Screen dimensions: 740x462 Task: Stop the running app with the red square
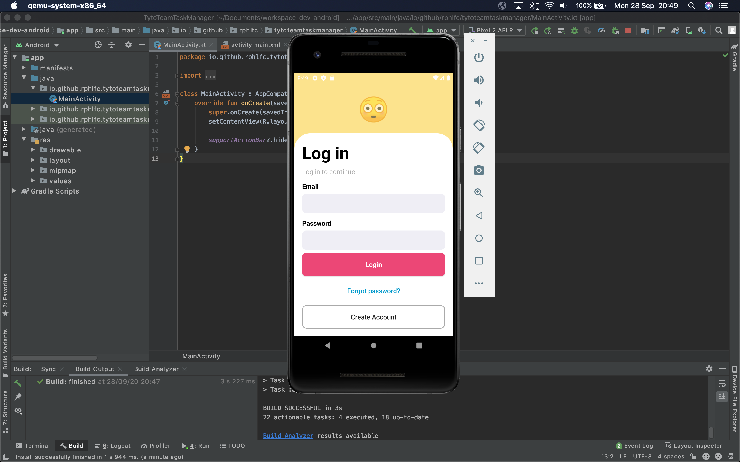tap(628, 30)
